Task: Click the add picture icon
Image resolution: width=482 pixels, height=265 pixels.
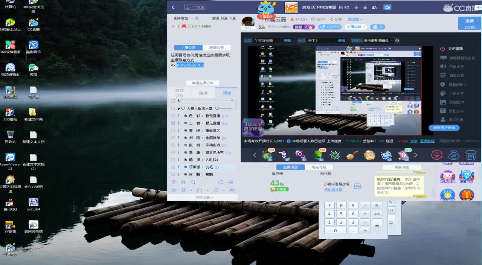Action: click(x=443, y=102)
